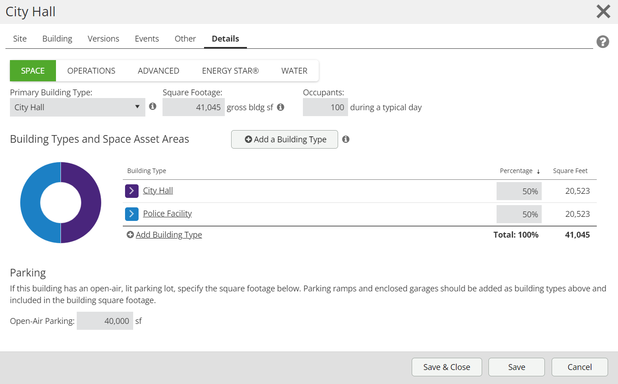Image resolution: width=618 pixels, height=384 pixels.
Task: Open the Versions tab
Action: [x=103, y=39]
